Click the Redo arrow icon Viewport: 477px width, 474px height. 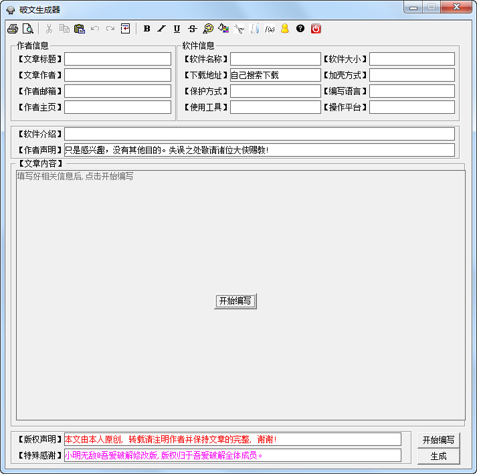[x=110, y=29]
